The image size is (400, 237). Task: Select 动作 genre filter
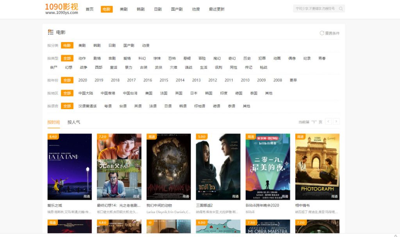82,58
